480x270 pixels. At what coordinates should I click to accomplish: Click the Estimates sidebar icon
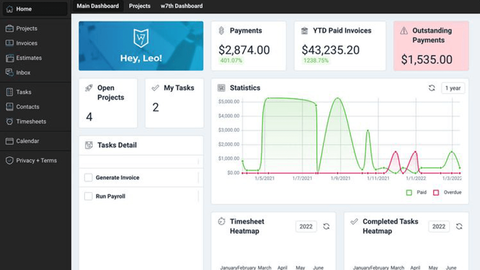[x=10, y=58]
